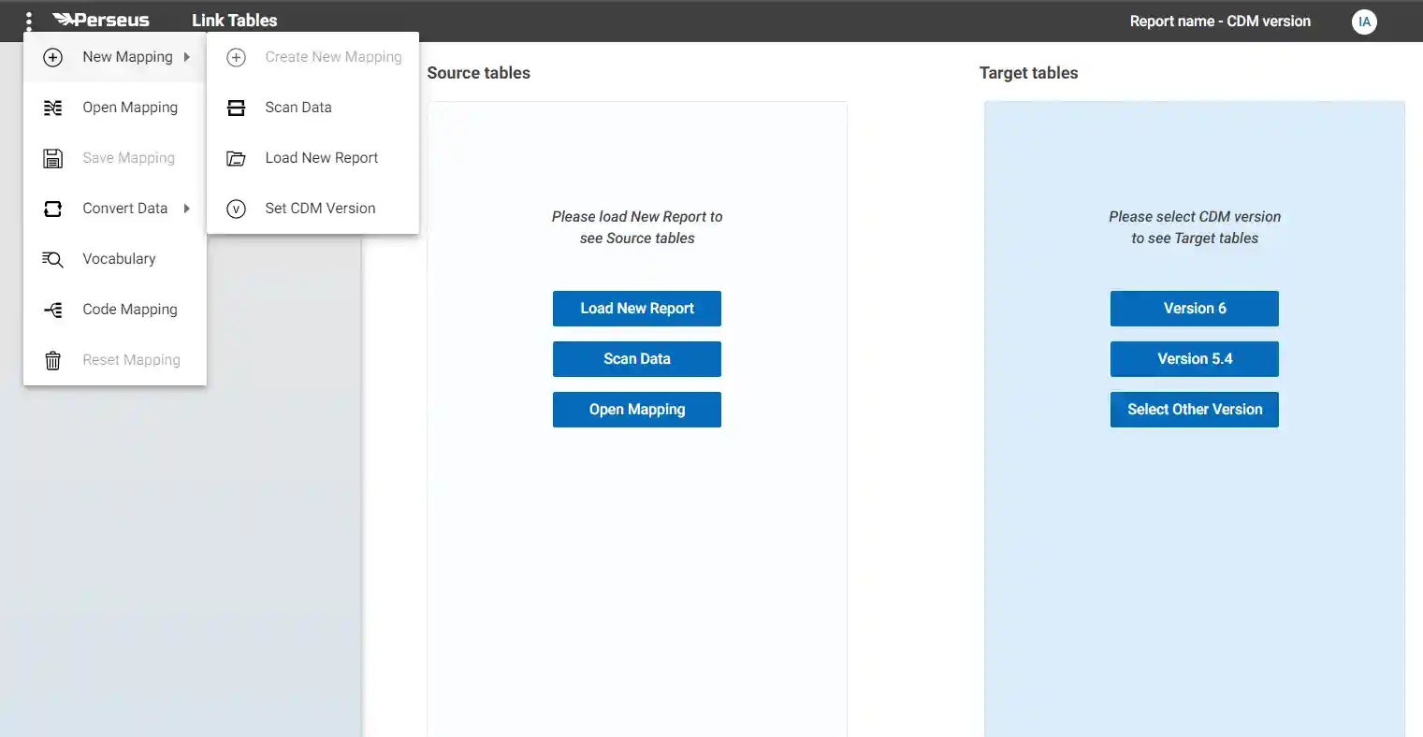Click the Reset Mapping trash icon

coord(53,359)
